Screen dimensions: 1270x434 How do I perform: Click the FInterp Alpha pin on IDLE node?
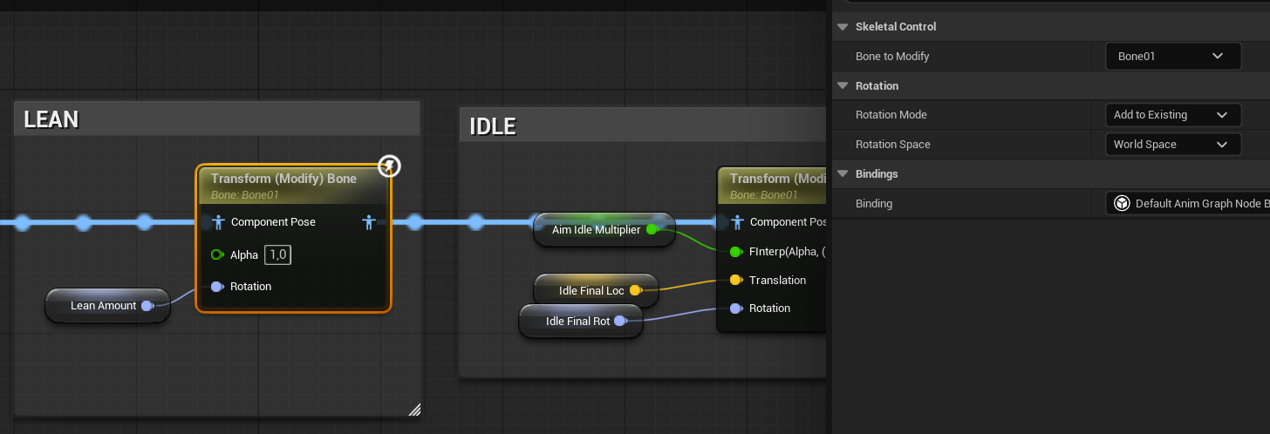coord(735,252)
